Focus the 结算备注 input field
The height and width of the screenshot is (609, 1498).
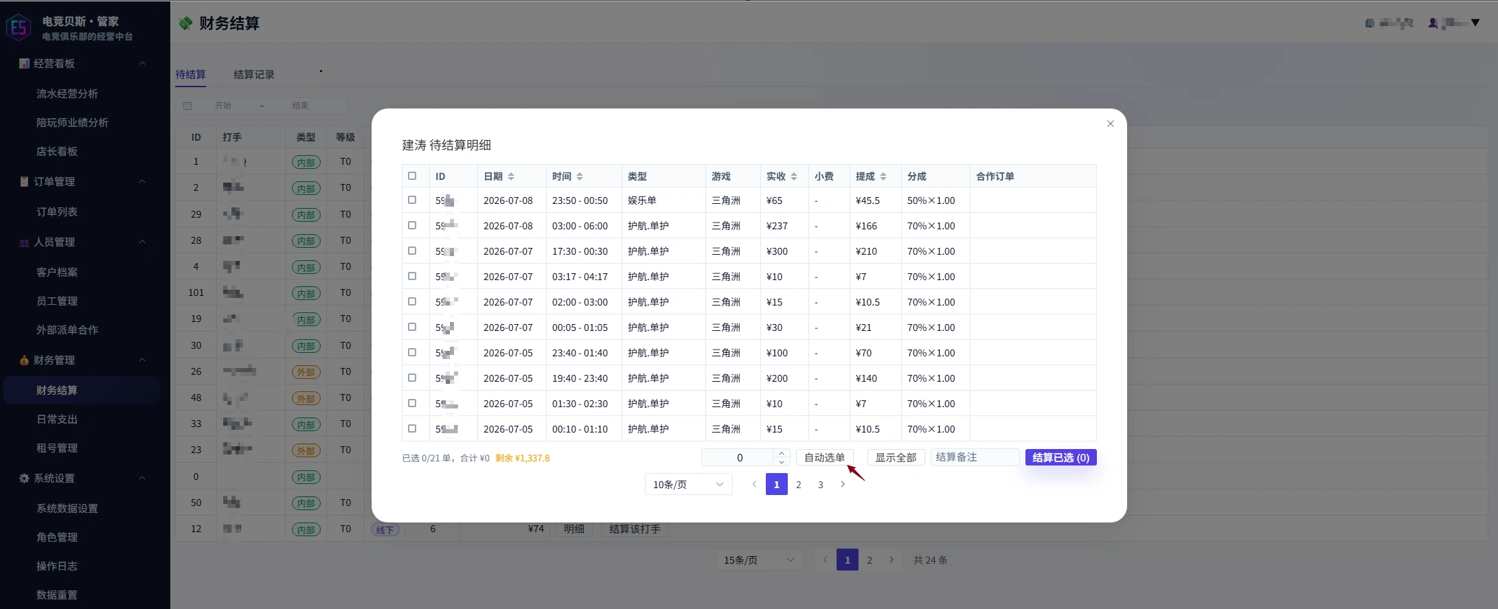975,457
